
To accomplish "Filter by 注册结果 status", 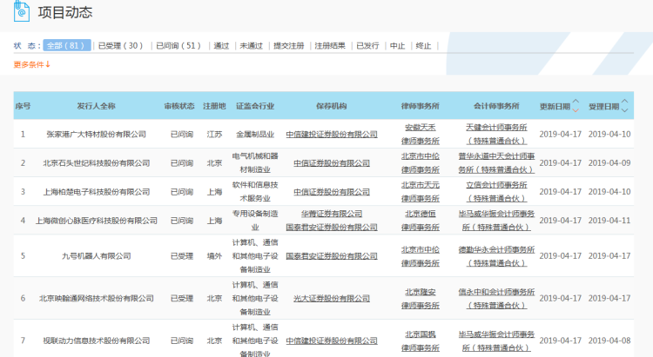I will click(x=330, y=45).
